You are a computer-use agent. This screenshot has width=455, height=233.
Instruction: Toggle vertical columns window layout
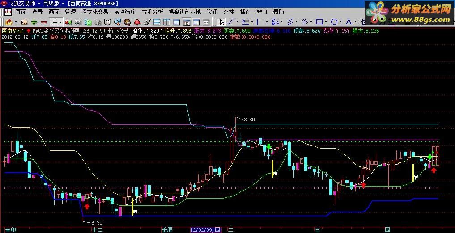click(166, 22)
